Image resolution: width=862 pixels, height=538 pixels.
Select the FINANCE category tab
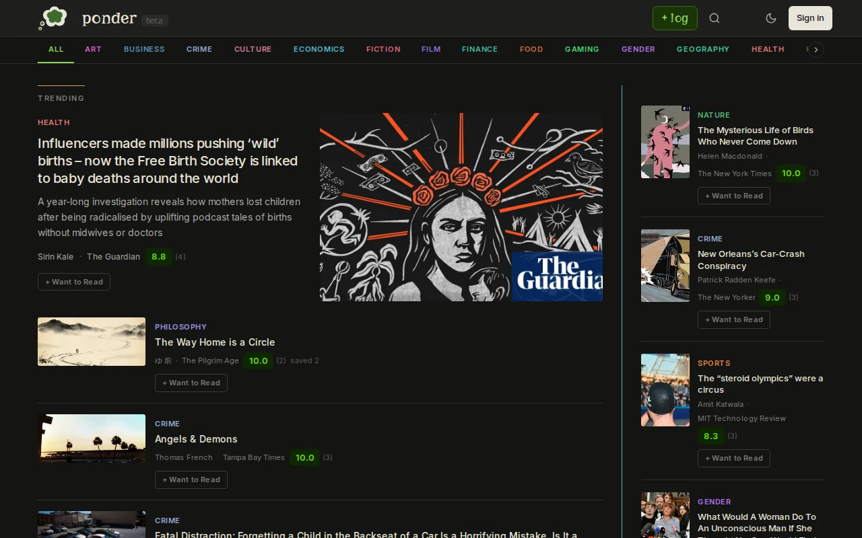(479, 49)
